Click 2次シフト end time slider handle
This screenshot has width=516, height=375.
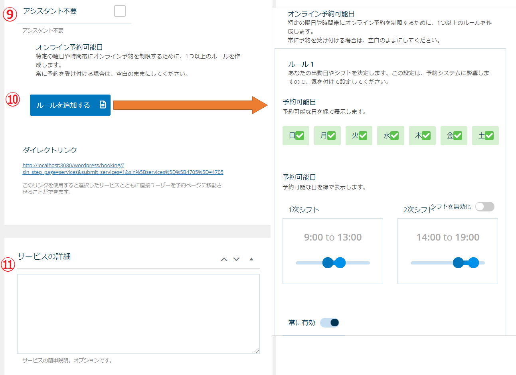[x=473, y=263]
